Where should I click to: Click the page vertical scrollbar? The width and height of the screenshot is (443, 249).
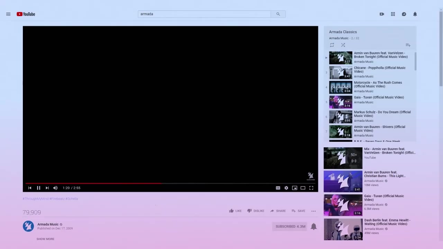click(x=441, y=48)
